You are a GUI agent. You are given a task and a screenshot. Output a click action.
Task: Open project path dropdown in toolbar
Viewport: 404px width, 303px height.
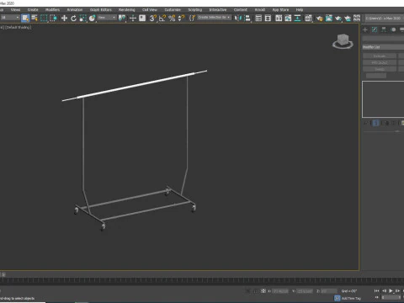point(384,18)
